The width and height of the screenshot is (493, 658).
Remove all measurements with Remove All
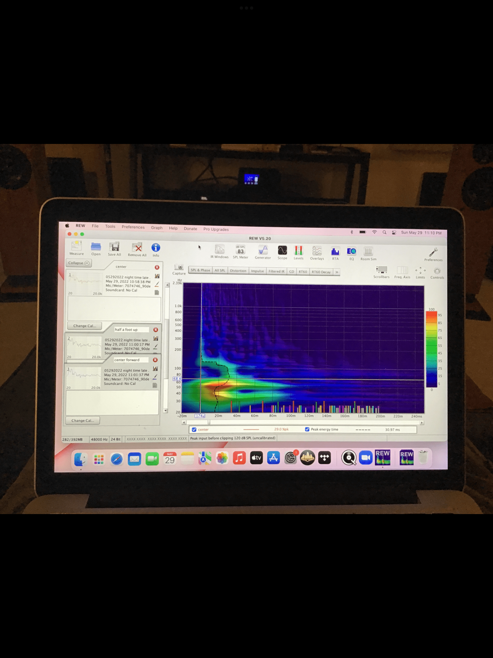click(x=137, y=250)
